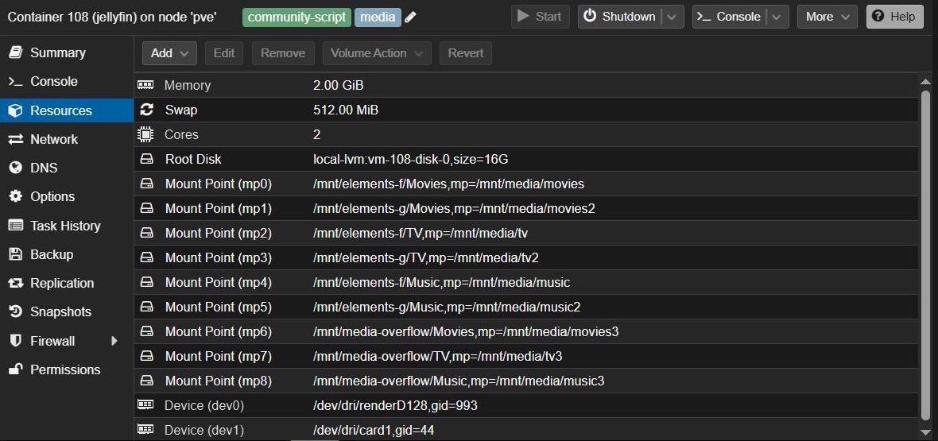Click the Console button in header

(x=730, y=17)
